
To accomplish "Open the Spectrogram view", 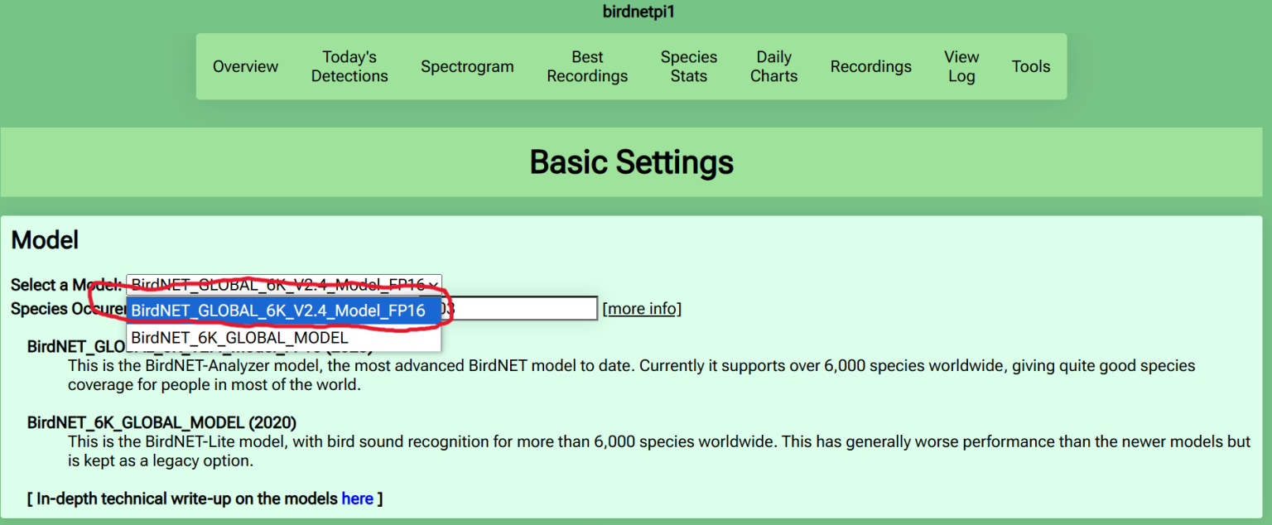I will (467, 66).
